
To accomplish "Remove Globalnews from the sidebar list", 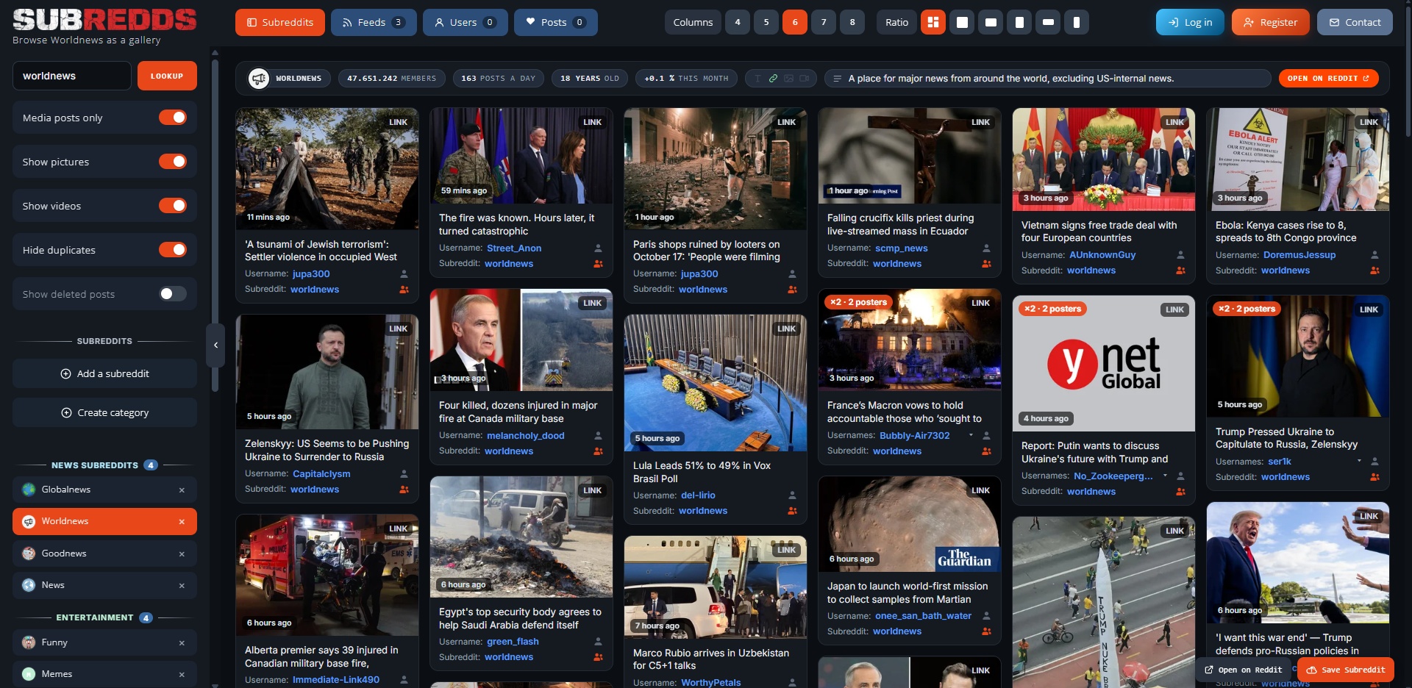I will coord(182,490).
